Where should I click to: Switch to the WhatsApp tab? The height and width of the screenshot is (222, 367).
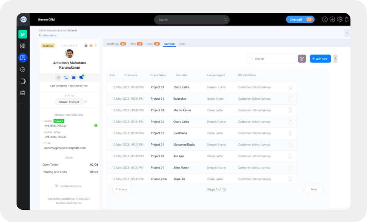click(113, 44)
